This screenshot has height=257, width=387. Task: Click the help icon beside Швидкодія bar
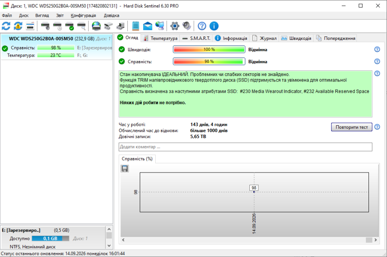pos(377,49)
